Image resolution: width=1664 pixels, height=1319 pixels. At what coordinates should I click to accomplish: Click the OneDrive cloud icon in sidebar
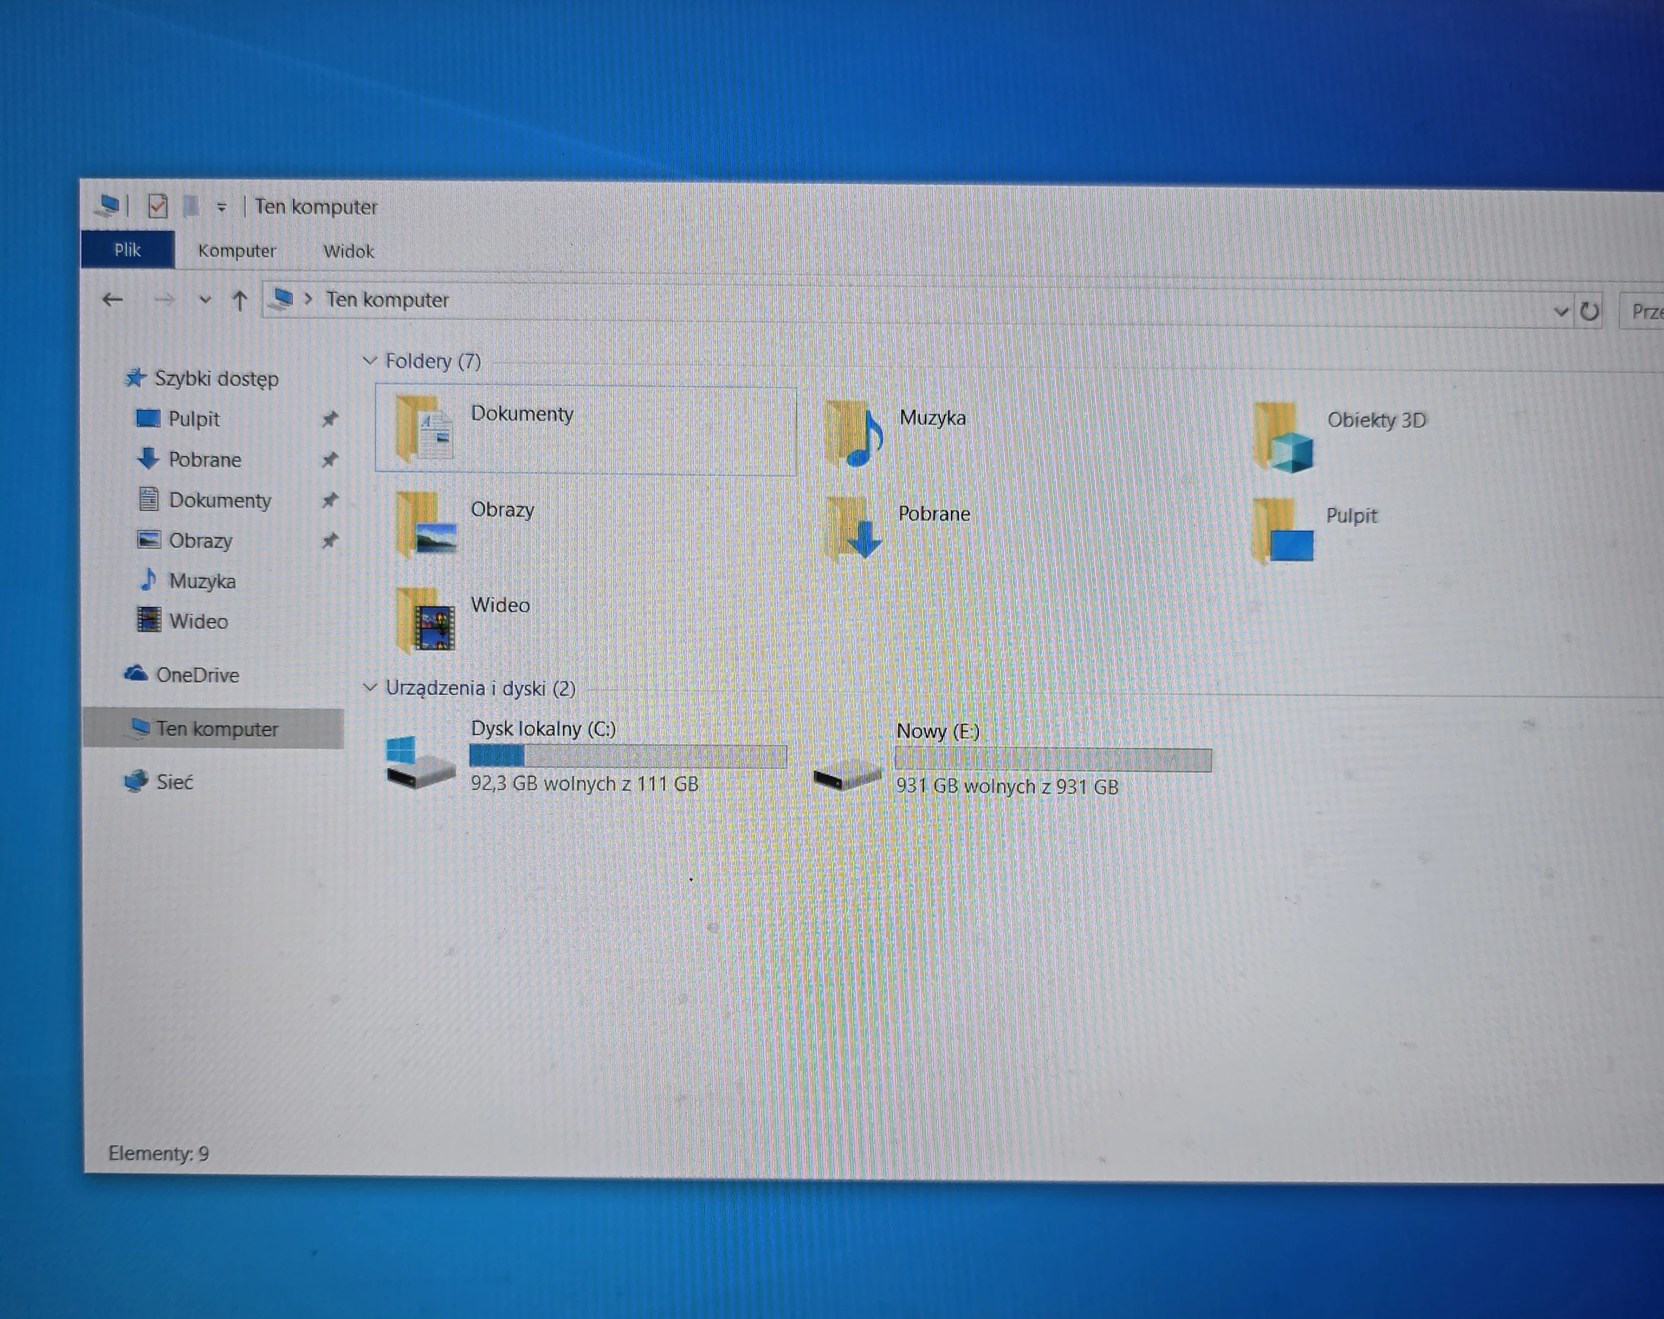(x=136, y=674)
